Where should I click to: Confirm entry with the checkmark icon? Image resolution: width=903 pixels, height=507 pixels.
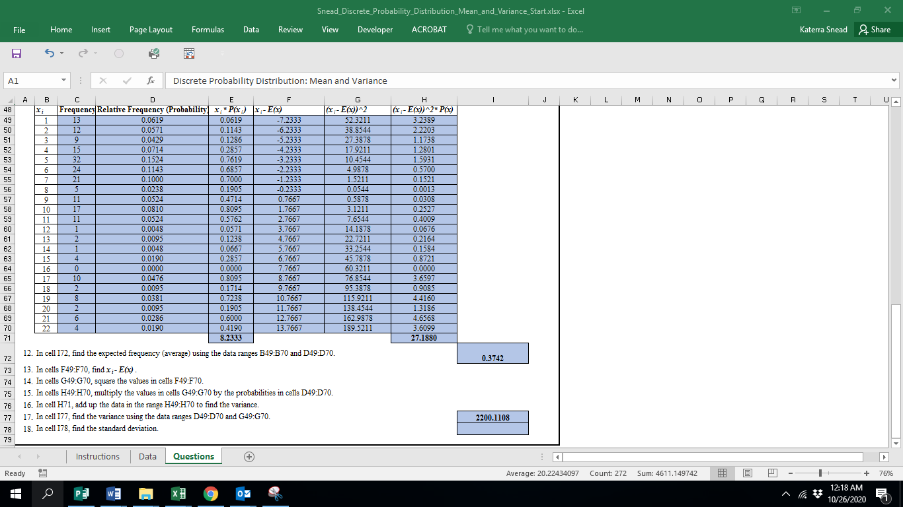126,81
